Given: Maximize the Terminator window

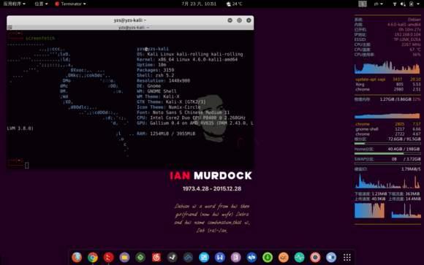Looking at the screenshot, I should point(239,20).
